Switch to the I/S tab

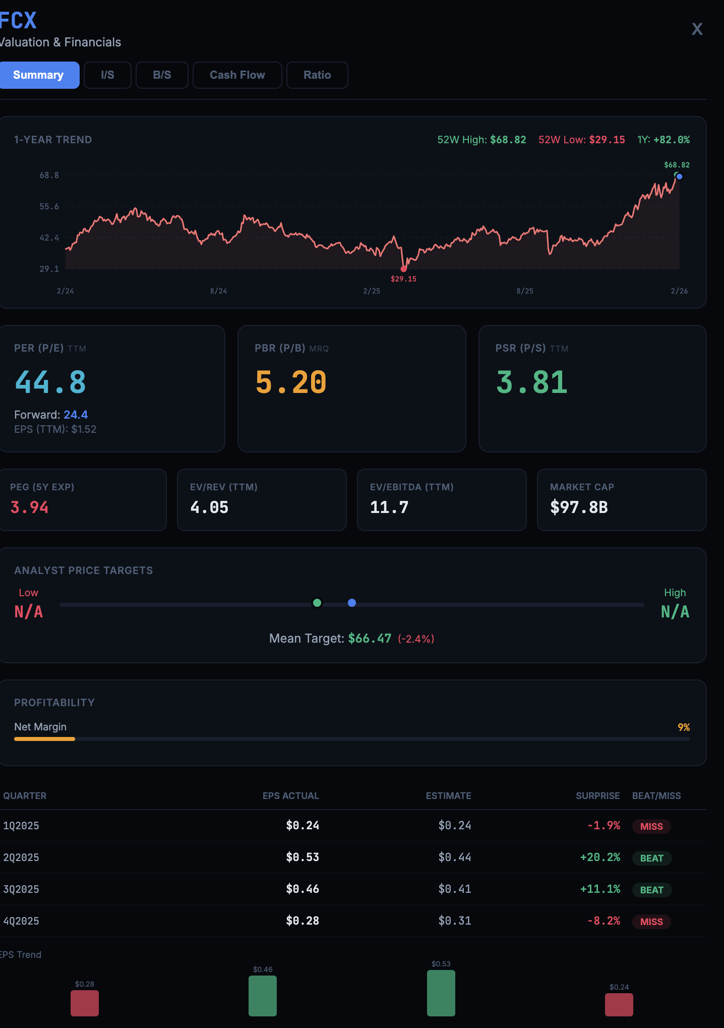(x=107, y=75)
